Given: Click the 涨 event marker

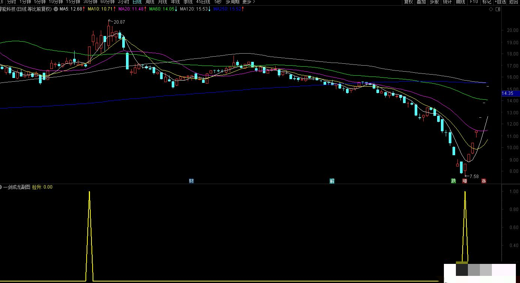Looking at the screenshot, I should point(484,181).
